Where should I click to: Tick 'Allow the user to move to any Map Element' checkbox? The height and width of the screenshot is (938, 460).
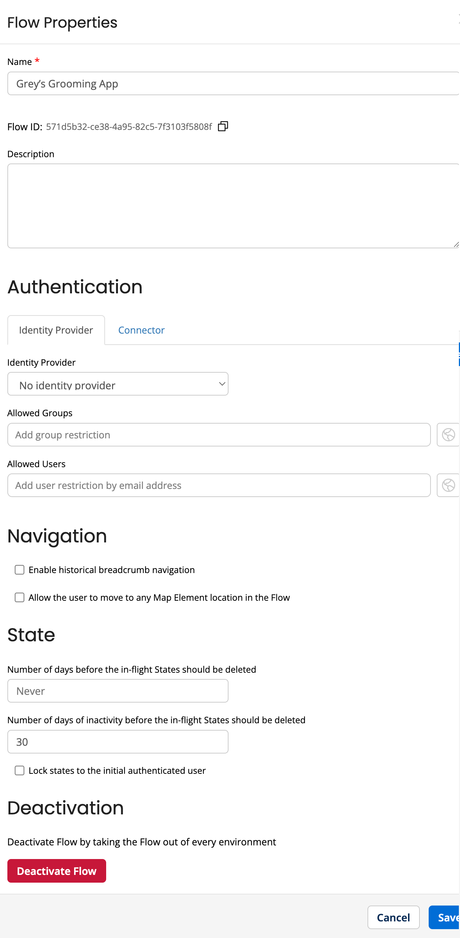20,597
